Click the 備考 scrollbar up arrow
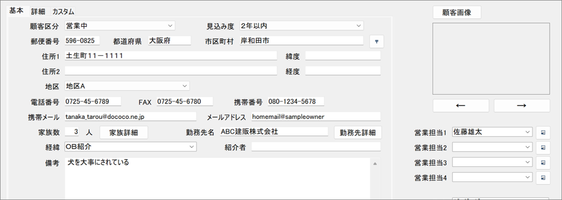The height and width of the screenshot is (200, 562). (x=374, y=163)
